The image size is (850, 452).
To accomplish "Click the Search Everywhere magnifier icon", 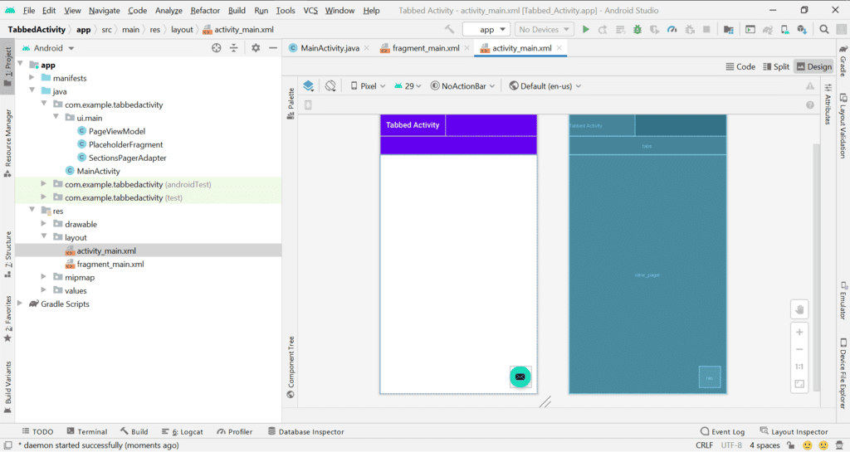I will pyautogui.click(x=824, y=29).
